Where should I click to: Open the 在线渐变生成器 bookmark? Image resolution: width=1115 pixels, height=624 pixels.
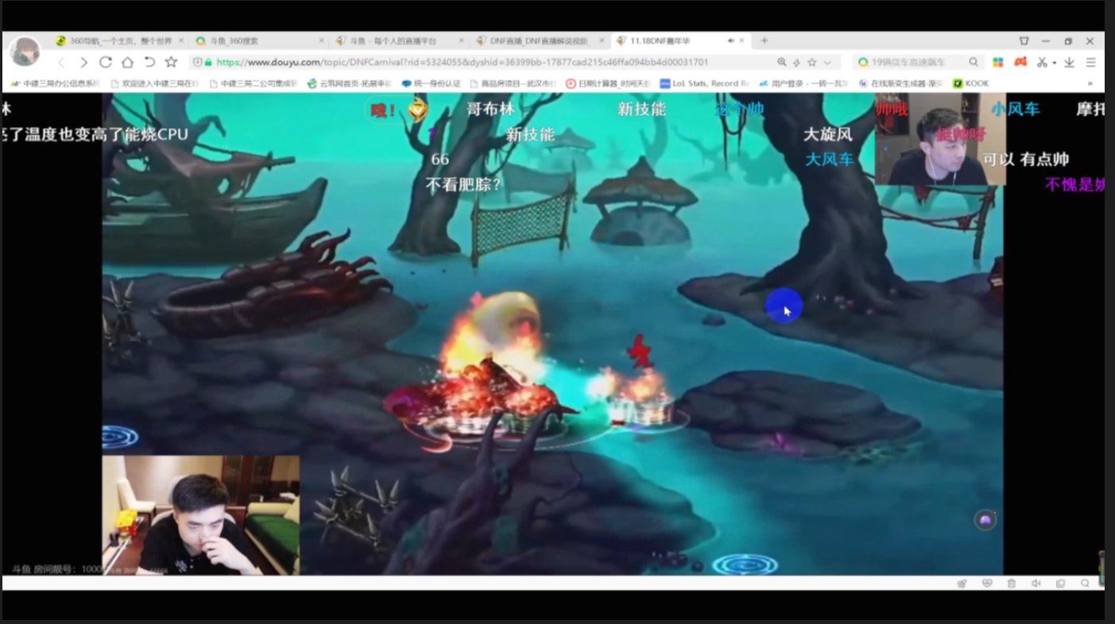[900, 83]
